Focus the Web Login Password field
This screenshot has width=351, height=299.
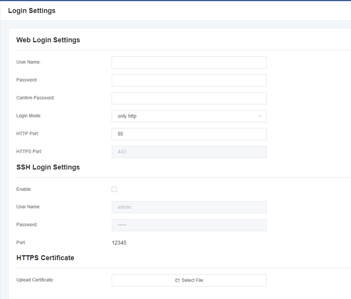pyautogui.click(x=189, y=80)
